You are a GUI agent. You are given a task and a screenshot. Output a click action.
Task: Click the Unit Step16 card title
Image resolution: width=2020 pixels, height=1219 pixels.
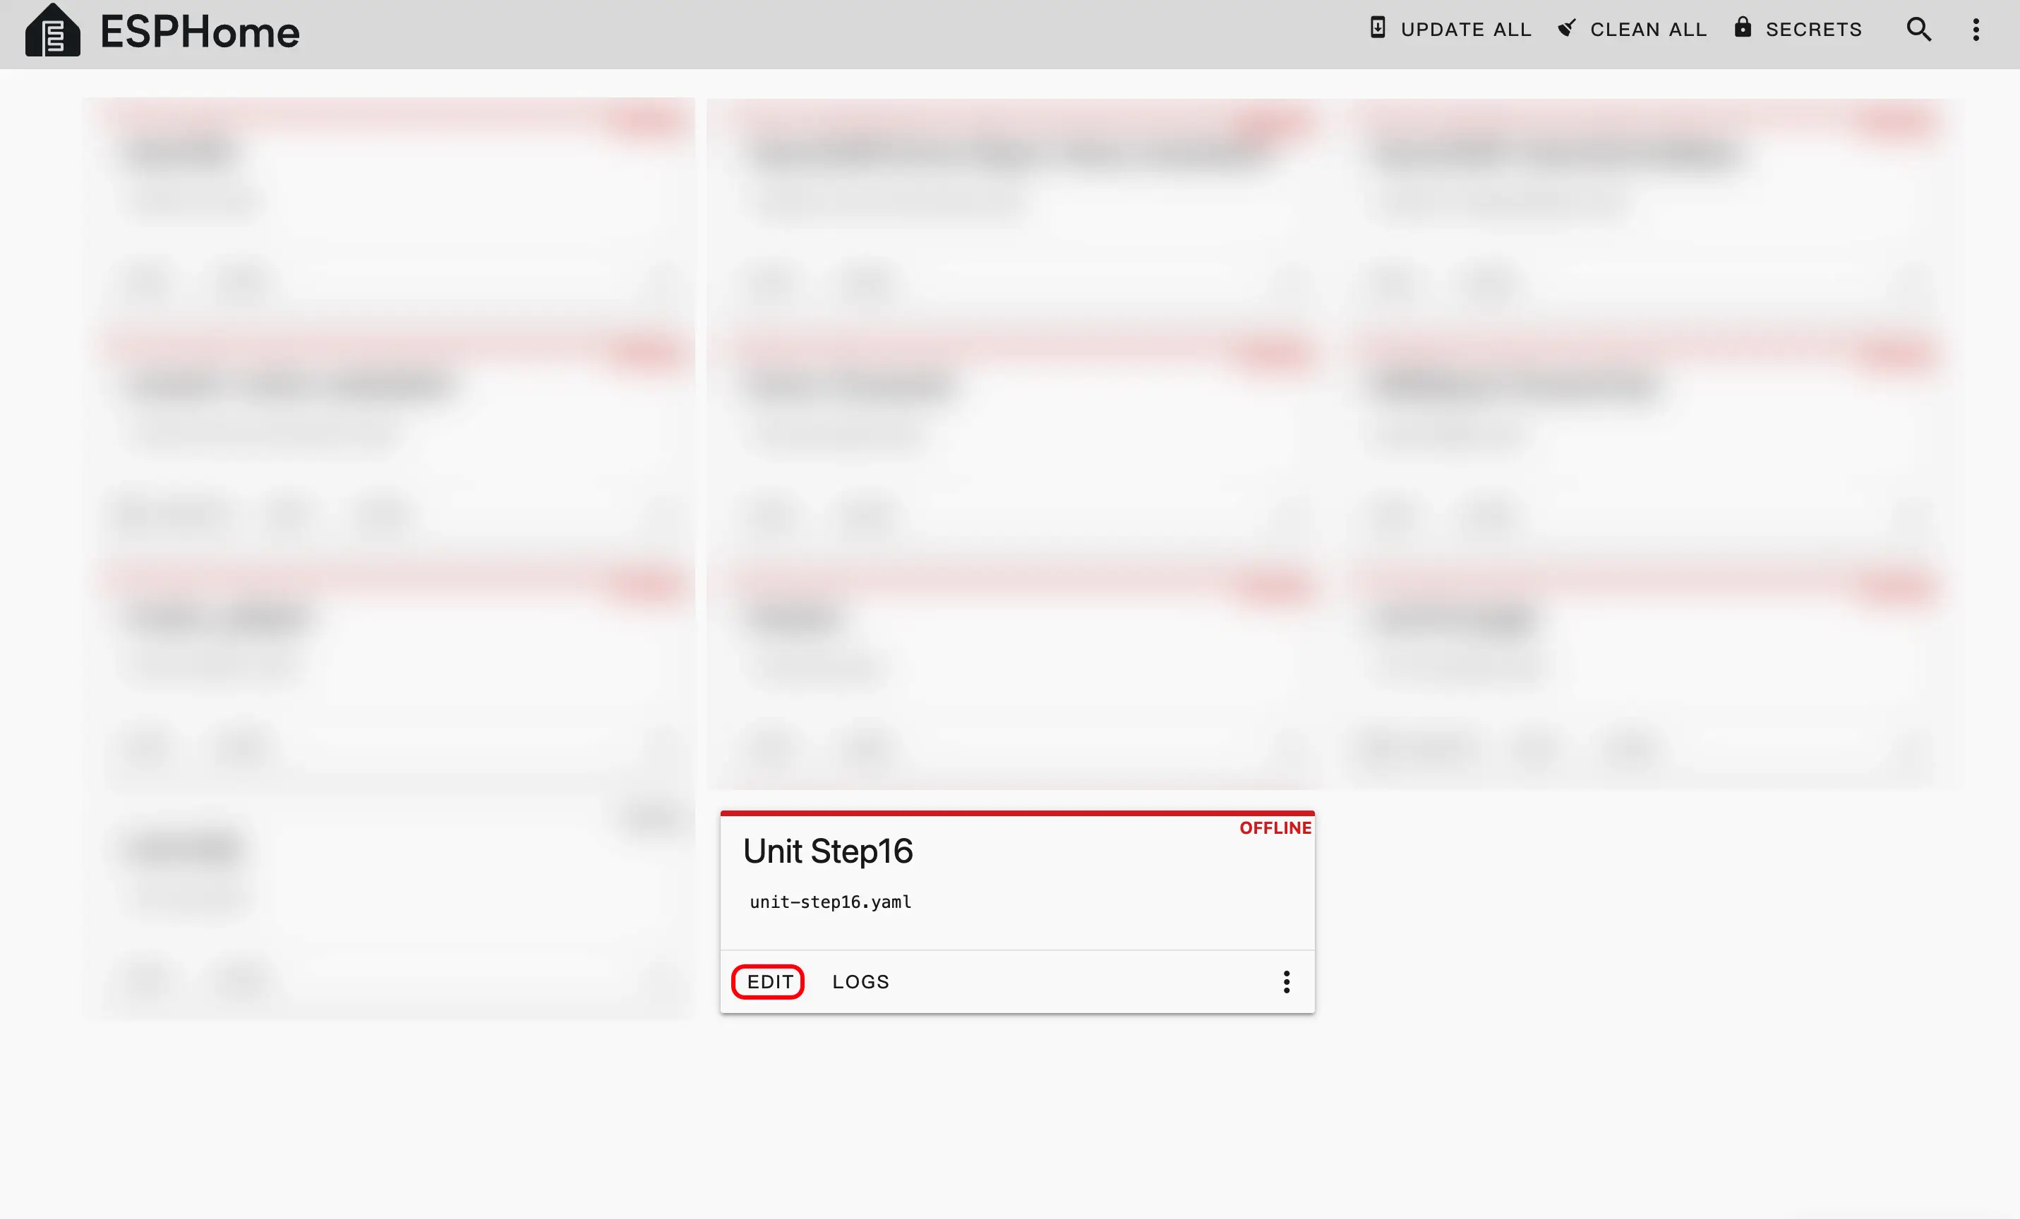pyautogui.click(x=827, y=851)
